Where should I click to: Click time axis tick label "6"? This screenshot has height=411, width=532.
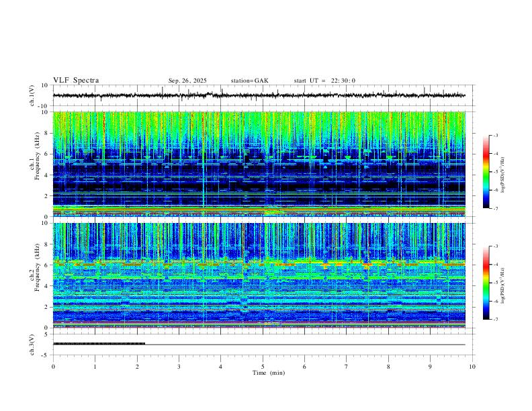pyautogui.click(x=304, y=367)
